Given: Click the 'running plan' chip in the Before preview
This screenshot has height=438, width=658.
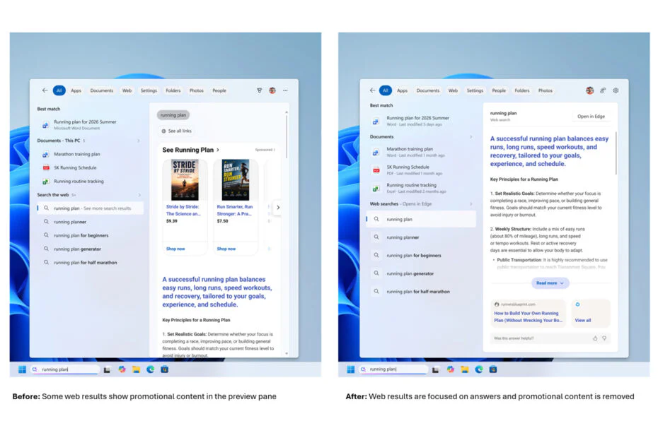Looking at the screenshot, I should [173, 115].
